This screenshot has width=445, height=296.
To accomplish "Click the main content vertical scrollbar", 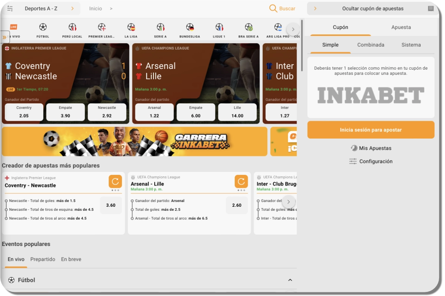I will tap(302, 46).
